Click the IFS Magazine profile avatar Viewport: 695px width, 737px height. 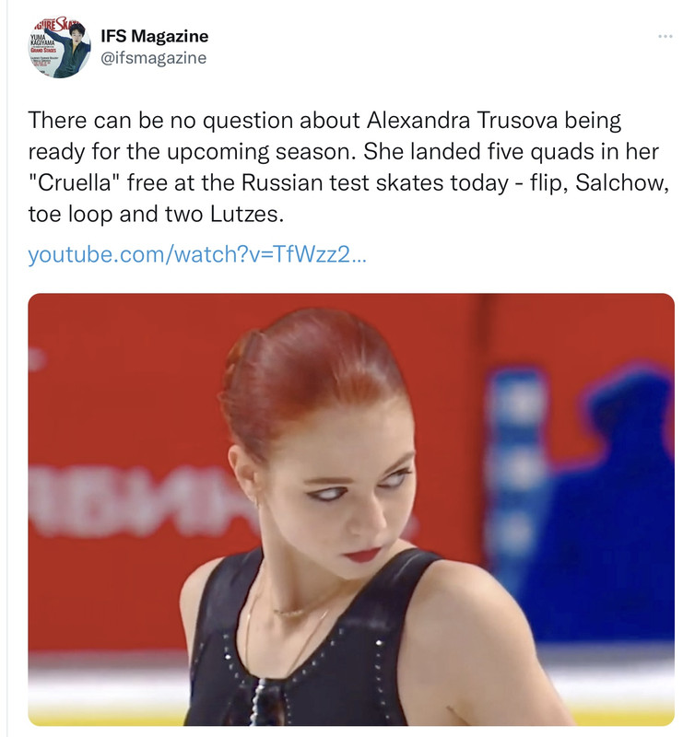pos(59,47)
